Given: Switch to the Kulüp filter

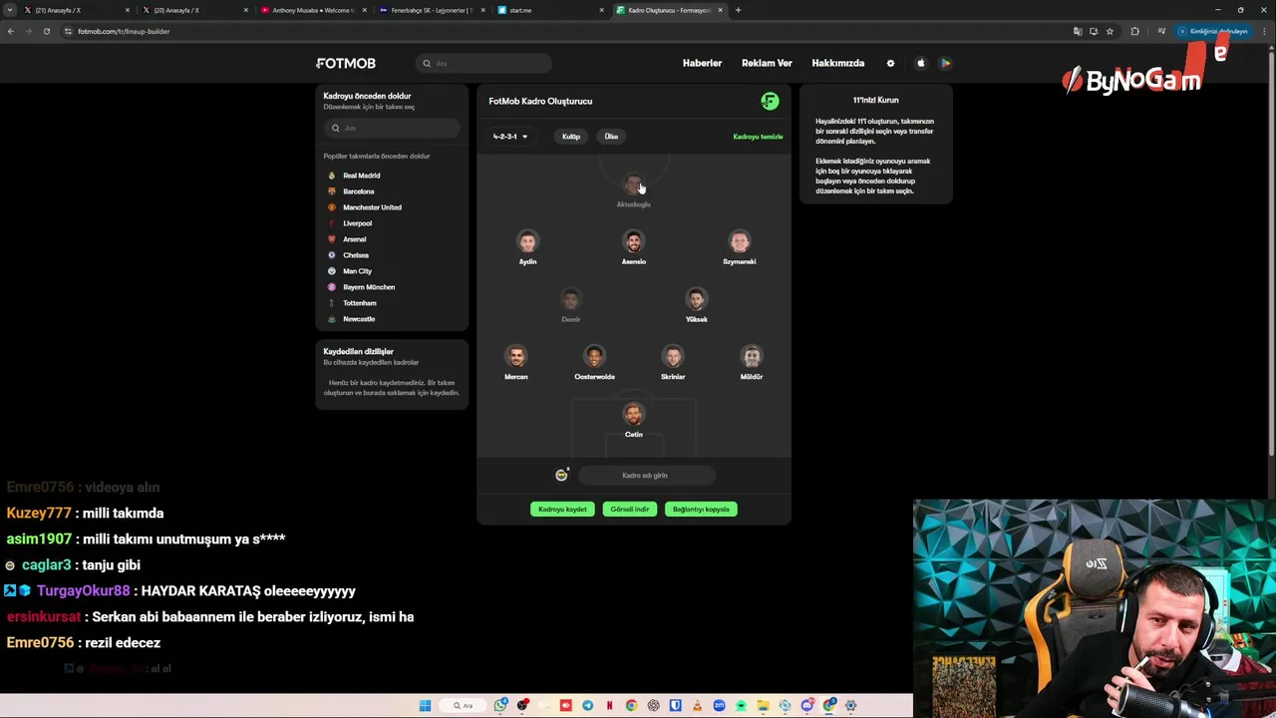Looking at the screenshot, I should [x=571, y=137].
